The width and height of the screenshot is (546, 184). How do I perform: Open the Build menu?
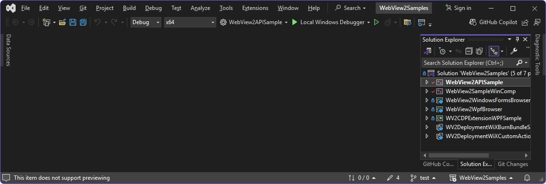tap(129, 8)
